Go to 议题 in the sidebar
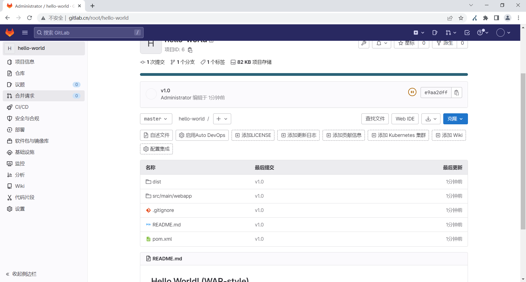The image size is (526, 282). coord(44,85)
